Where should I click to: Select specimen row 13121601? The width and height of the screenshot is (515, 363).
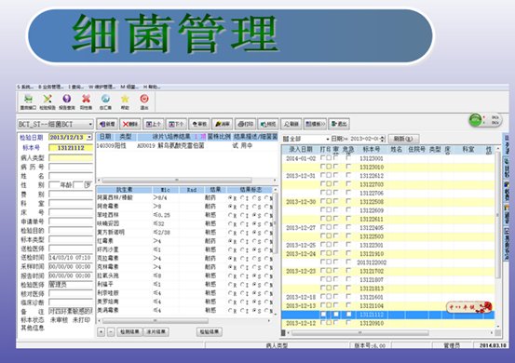[x=388, y=297]
